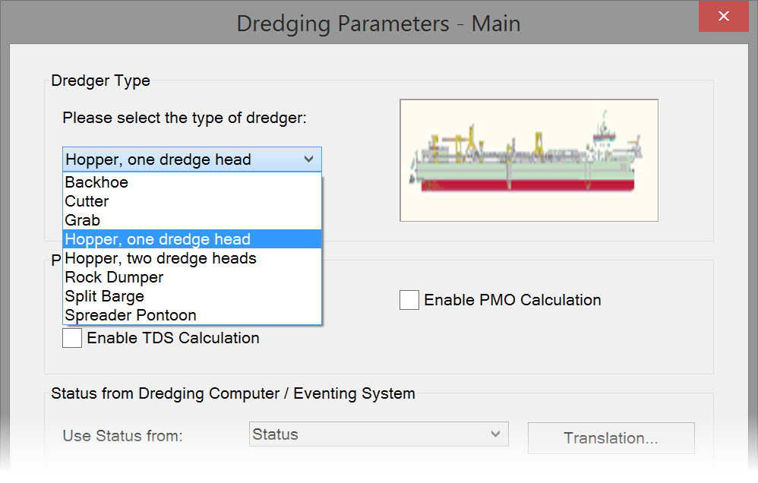This screenshot has height=483, width=758.
Task: Click the 'Please select the type of dredger' label
Action: (x=185, y=118)
